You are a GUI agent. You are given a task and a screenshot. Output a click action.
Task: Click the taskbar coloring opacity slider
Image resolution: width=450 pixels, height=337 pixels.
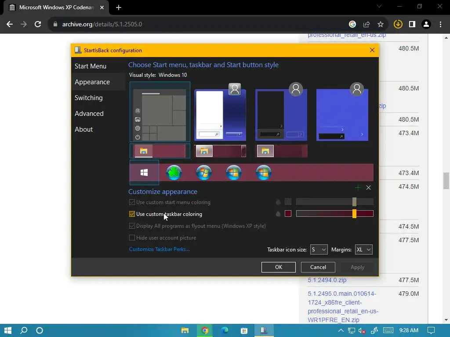click(x=334, y=214)
